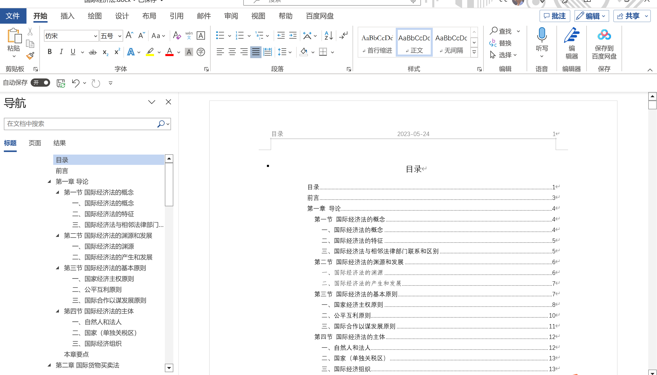Click navigation pane scroll down arrow

(x=169, y=368)
